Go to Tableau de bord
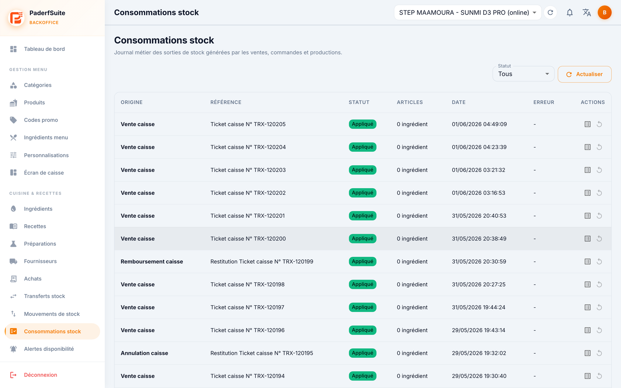 (52, 49)
